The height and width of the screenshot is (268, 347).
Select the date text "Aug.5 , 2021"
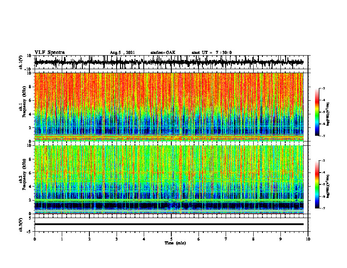pyautogui.click(x=122, y=53)
